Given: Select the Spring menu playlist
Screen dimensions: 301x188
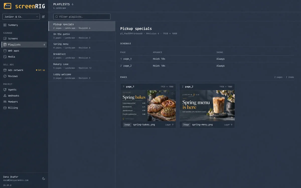Looking at the screenshot, I should [82, 46].
